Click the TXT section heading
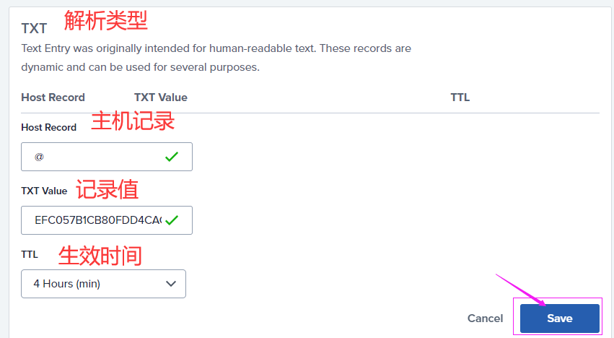Viewport: 614px width, 338px height. pos(34,28)
